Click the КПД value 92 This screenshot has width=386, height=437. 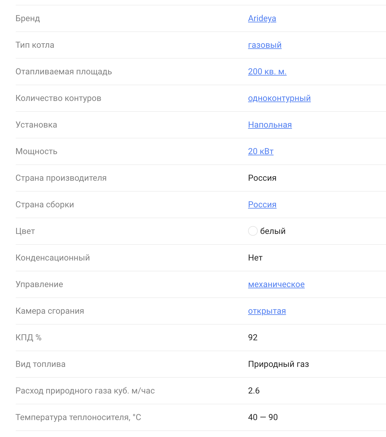click(253, 338)
